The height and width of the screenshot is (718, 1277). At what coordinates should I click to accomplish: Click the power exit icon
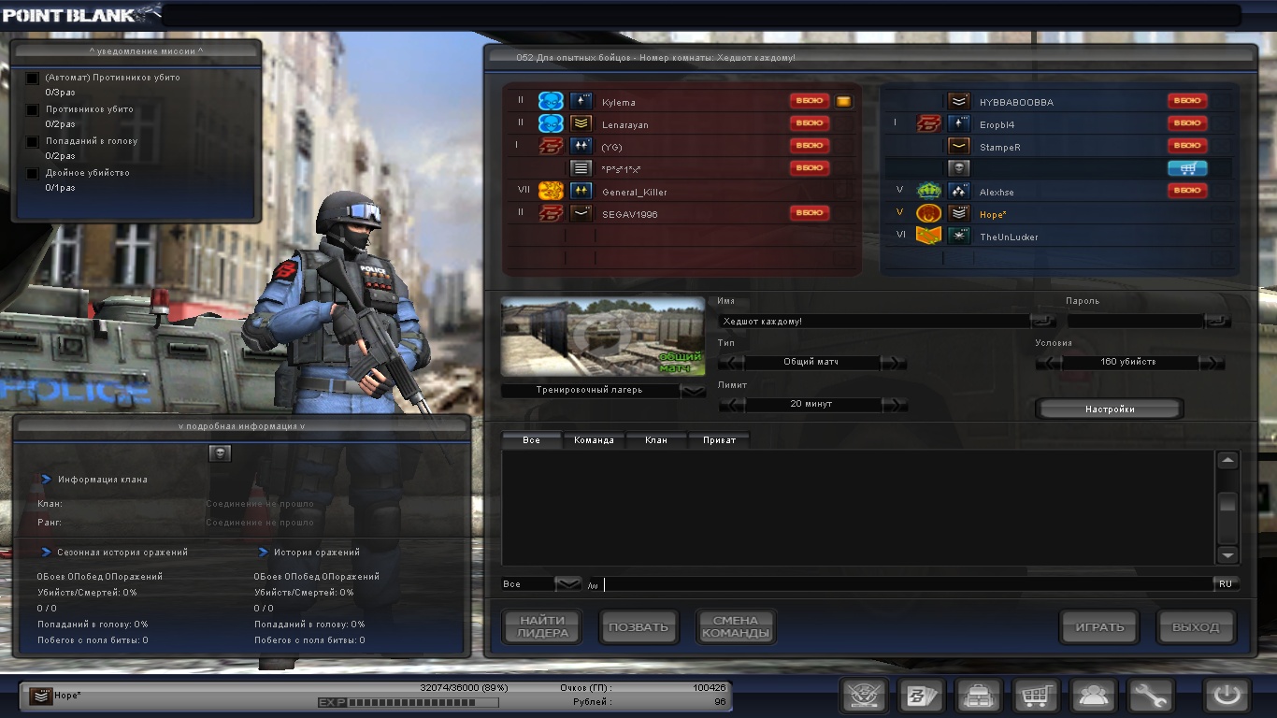point(1227,696)
